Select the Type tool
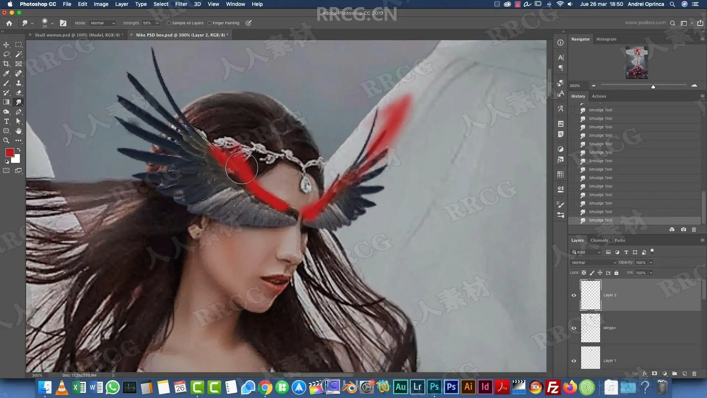Viewport: 707px width, 398px height. [6, 121]
